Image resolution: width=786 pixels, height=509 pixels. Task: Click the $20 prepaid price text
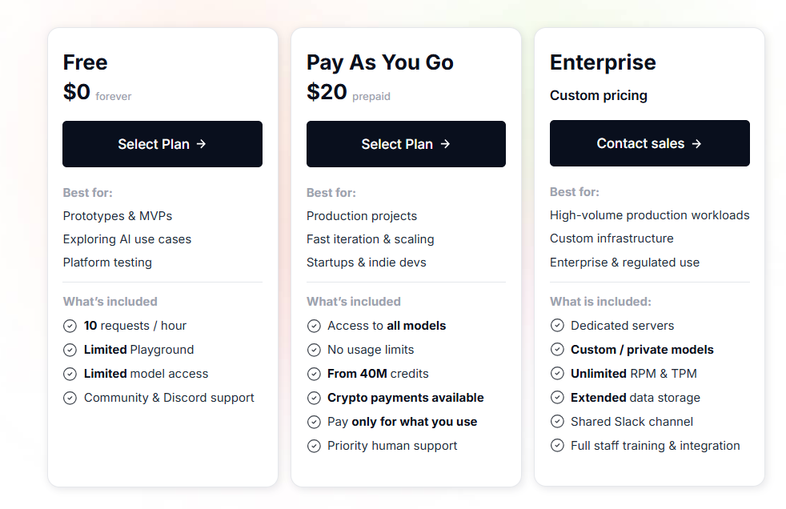pyautogui.click(x=348, y=93)
